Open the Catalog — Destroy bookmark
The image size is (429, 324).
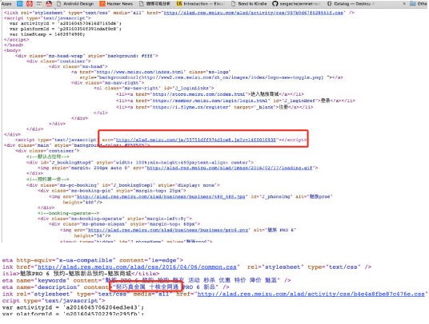tap(350, 4)
